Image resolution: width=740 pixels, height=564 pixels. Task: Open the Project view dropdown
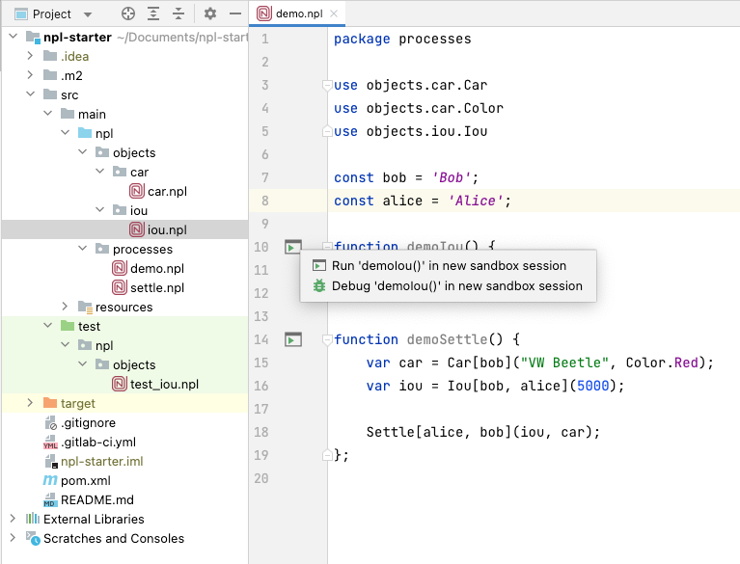point(88,14)
